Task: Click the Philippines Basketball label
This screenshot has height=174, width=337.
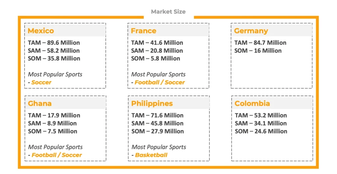Action: 151,155
